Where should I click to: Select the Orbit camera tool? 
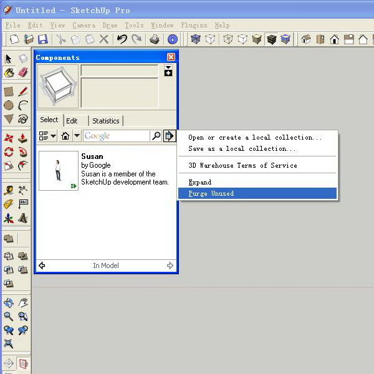click(x=9, y=303)
